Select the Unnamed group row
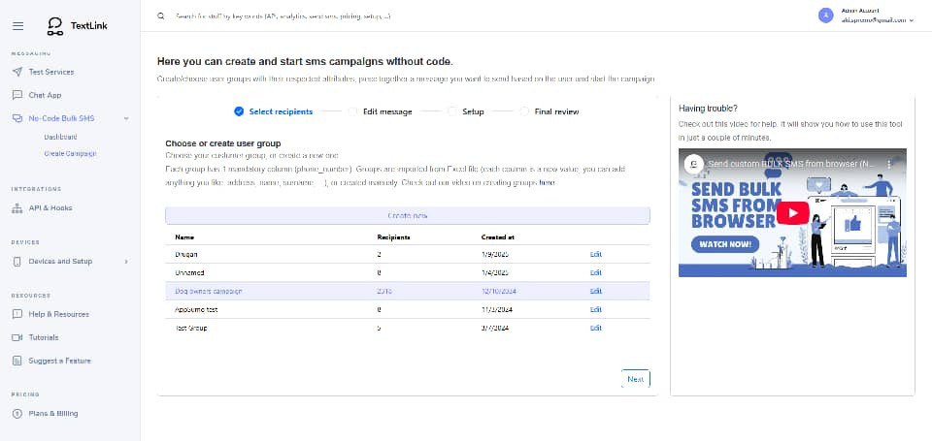932x441 pixels. (408, 272)
